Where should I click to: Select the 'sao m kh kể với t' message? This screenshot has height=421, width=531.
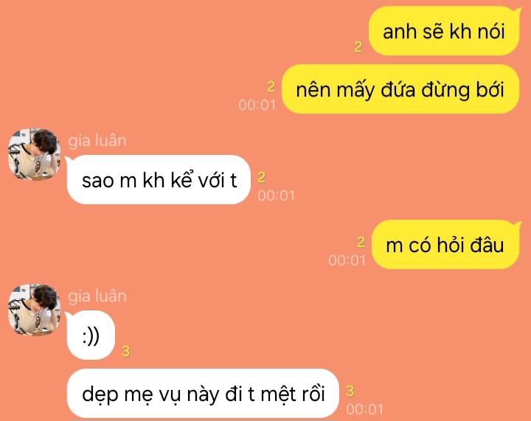(x=159, y=180)
